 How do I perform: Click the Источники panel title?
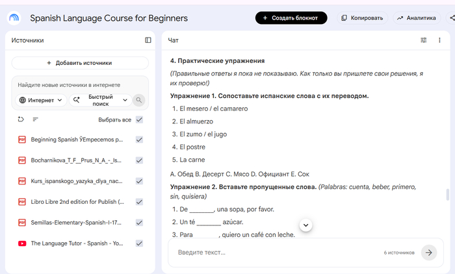[27, 40]
